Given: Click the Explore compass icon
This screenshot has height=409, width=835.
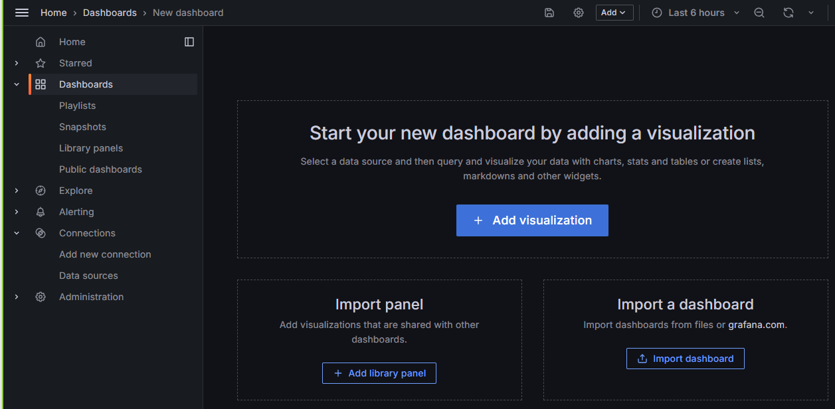Looking at the screenshot, I should [x=41, y=191].
